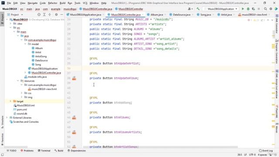Toggle tool window bars icon bottom-left
This screenshot has width=279, height=157.
pos(2,155)
